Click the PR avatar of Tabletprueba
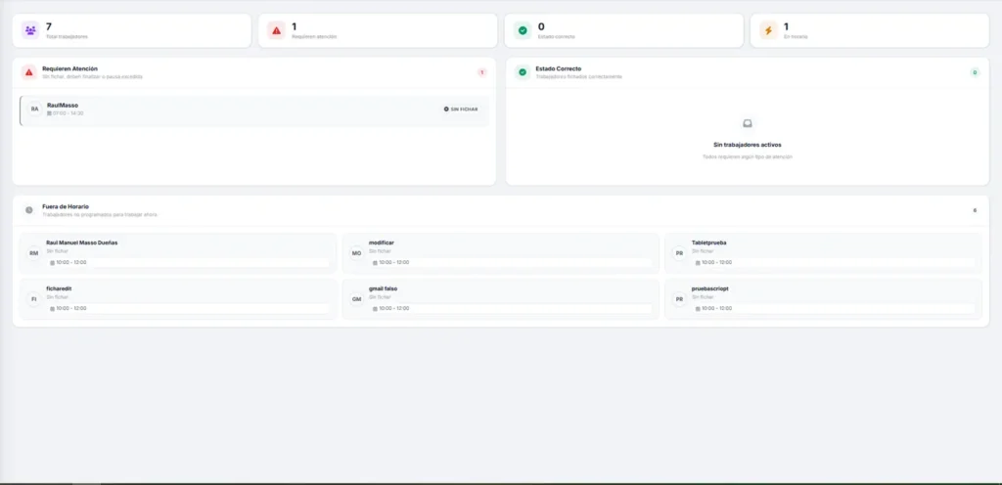1002x485 pixels. tap(679, 253)
